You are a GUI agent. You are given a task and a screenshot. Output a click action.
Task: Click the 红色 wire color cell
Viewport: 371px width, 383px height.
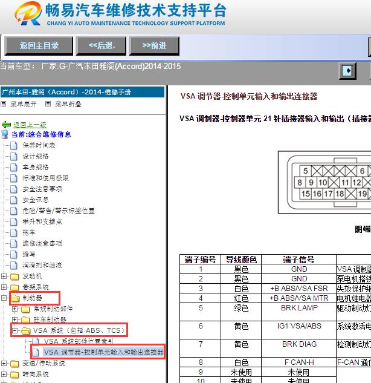[x=241, y=298]
